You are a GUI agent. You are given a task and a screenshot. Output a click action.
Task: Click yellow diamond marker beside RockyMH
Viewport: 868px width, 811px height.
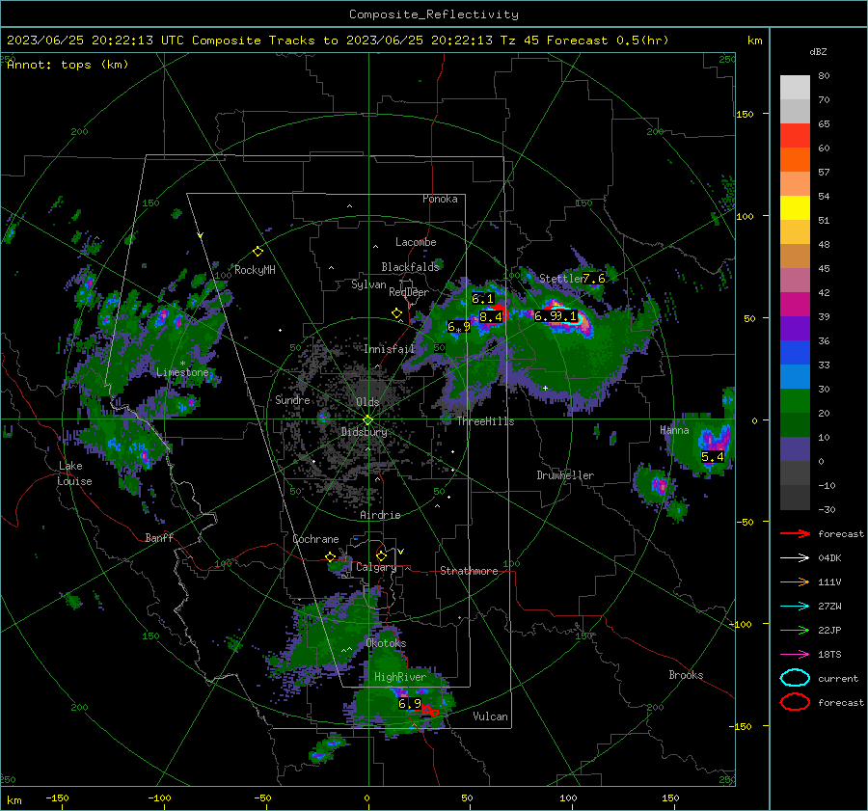click(x=258, y=252)
